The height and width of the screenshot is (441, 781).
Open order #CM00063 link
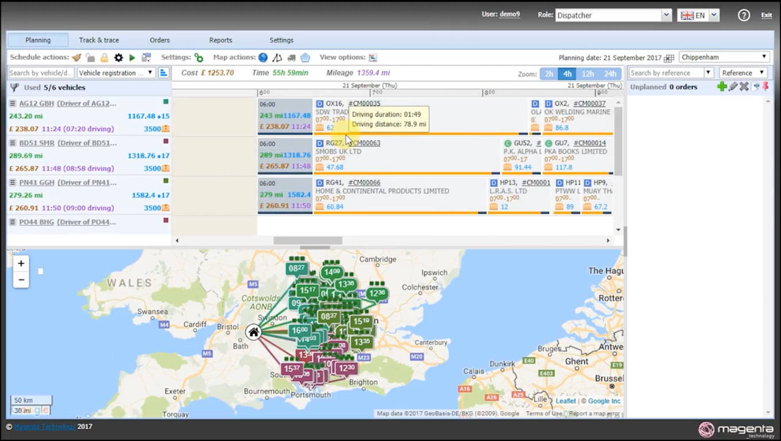pos(364,143)
